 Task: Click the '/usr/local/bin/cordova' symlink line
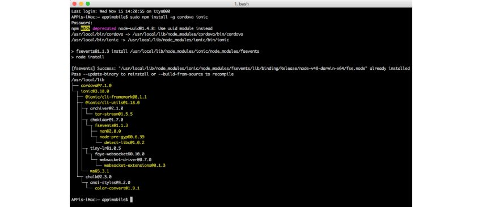click(x=157, y=34)
